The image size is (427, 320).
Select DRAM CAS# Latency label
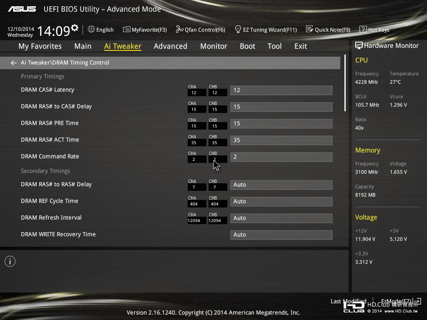pos(48,90)
